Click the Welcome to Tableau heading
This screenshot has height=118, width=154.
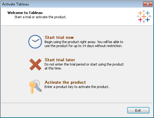[x=25, y=13]
